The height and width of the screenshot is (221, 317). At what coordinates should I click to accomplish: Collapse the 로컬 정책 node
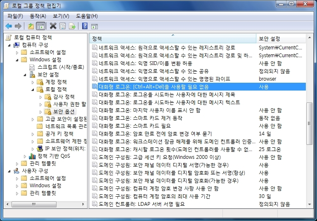click(33, 90)
